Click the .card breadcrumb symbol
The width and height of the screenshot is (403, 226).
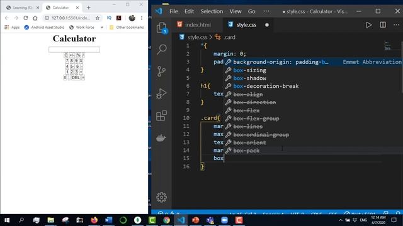click(x=225, y=37)
